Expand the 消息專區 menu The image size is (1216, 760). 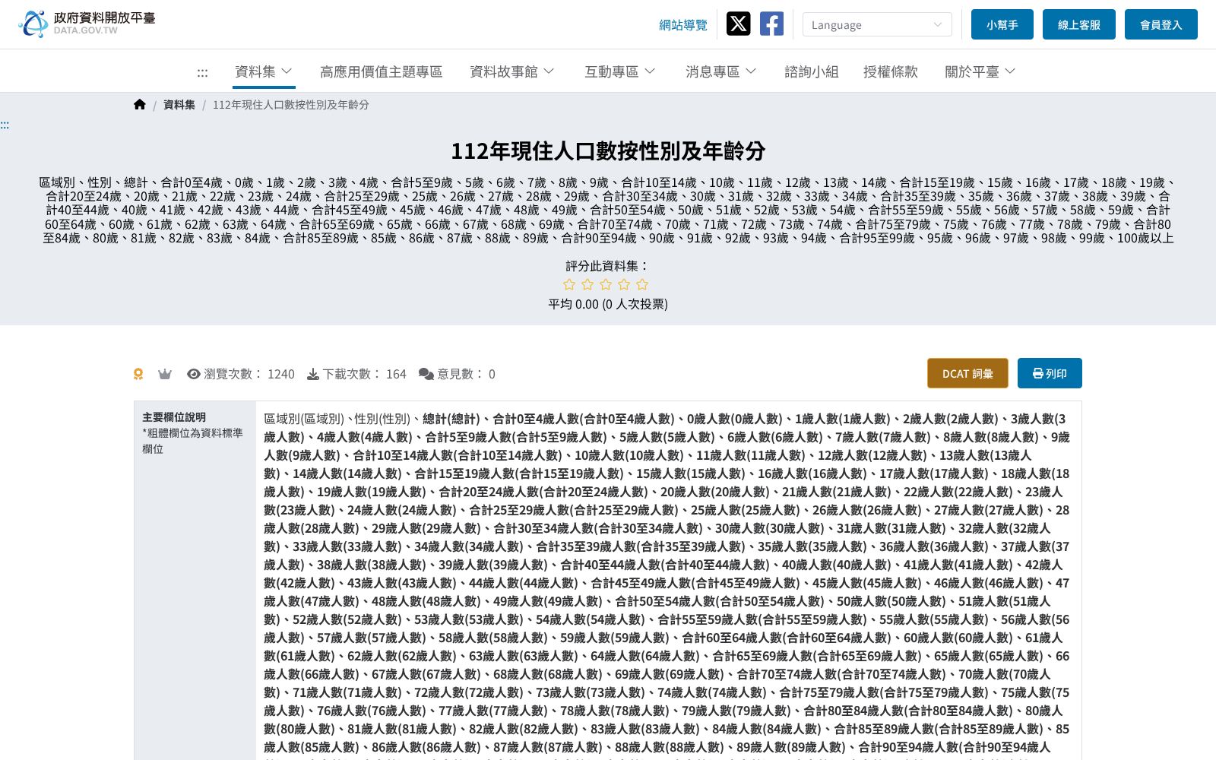pos(720,71)
